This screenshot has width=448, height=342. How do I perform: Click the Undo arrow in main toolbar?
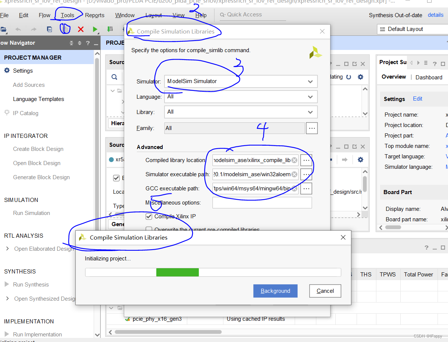[18, 29]
